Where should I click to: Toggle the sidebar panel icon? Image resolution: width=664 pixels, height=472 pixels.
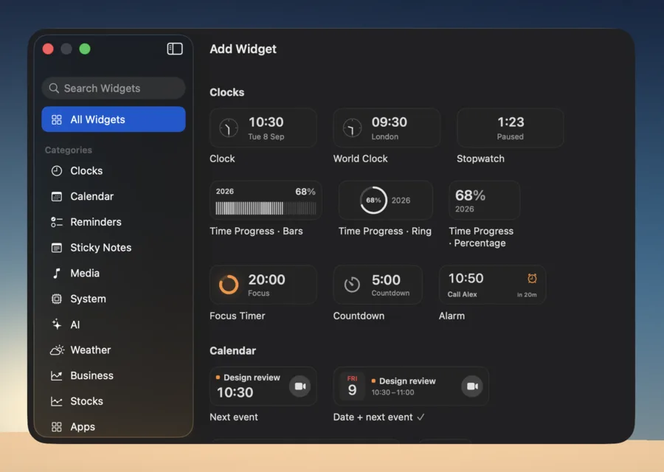[x=174, y=49]
